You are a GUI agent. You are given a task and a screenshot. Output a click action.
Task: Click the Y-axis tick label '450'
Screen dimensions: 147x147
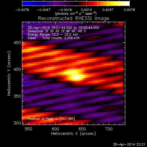(x=17, y=43)
